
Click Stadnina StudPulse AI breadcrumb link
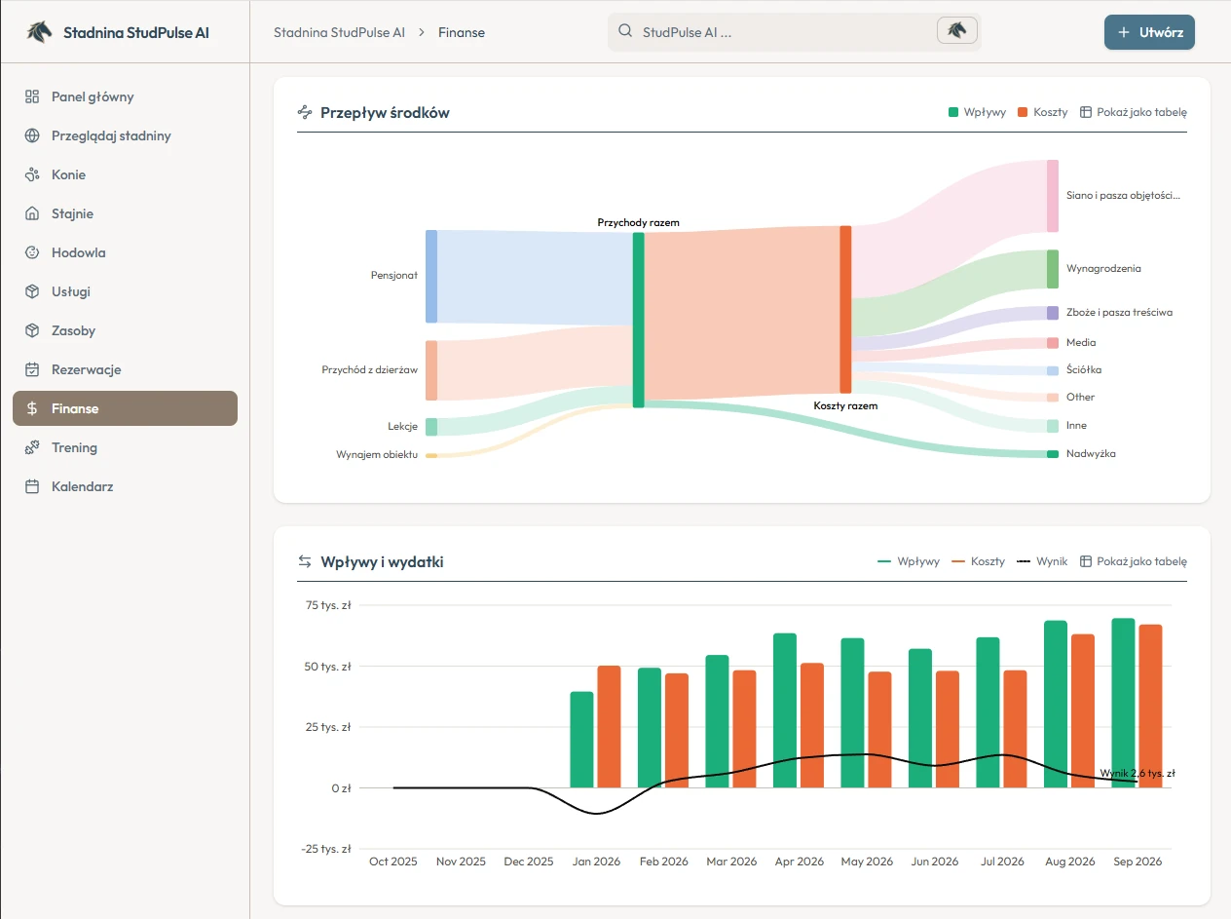pos(339,32)
